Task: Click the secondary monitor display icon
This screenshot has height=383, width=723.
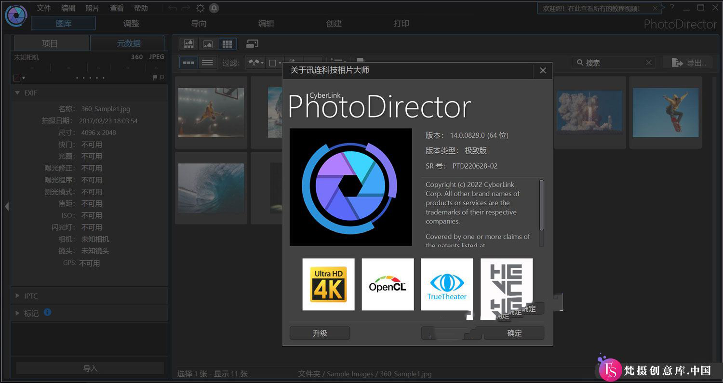Action: tap(253, 44)
